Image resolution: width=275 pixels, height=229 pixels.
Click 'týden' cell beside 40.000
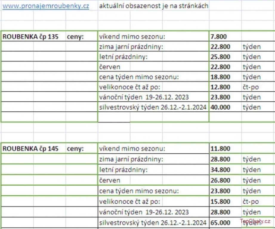252,107
